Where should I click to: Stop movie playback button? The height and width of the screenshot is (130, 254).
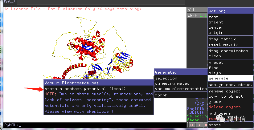(206, 125)
